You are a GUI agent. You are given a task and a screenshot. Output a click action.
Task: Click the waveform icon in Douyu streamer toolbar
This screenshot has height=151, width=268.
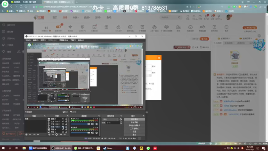70,27
